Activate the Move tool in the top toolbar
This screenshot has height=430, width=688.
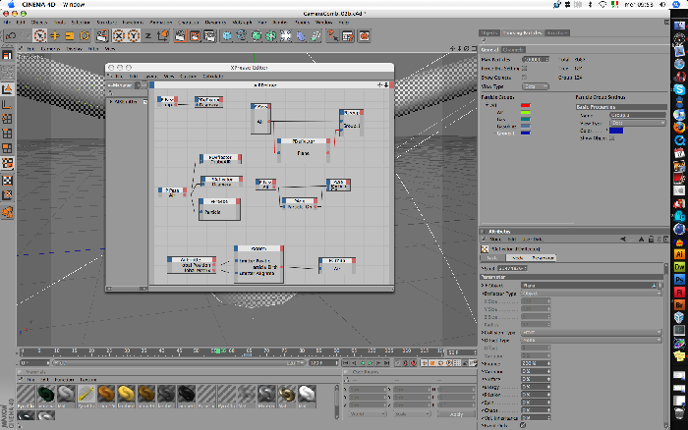pos(55,35)
